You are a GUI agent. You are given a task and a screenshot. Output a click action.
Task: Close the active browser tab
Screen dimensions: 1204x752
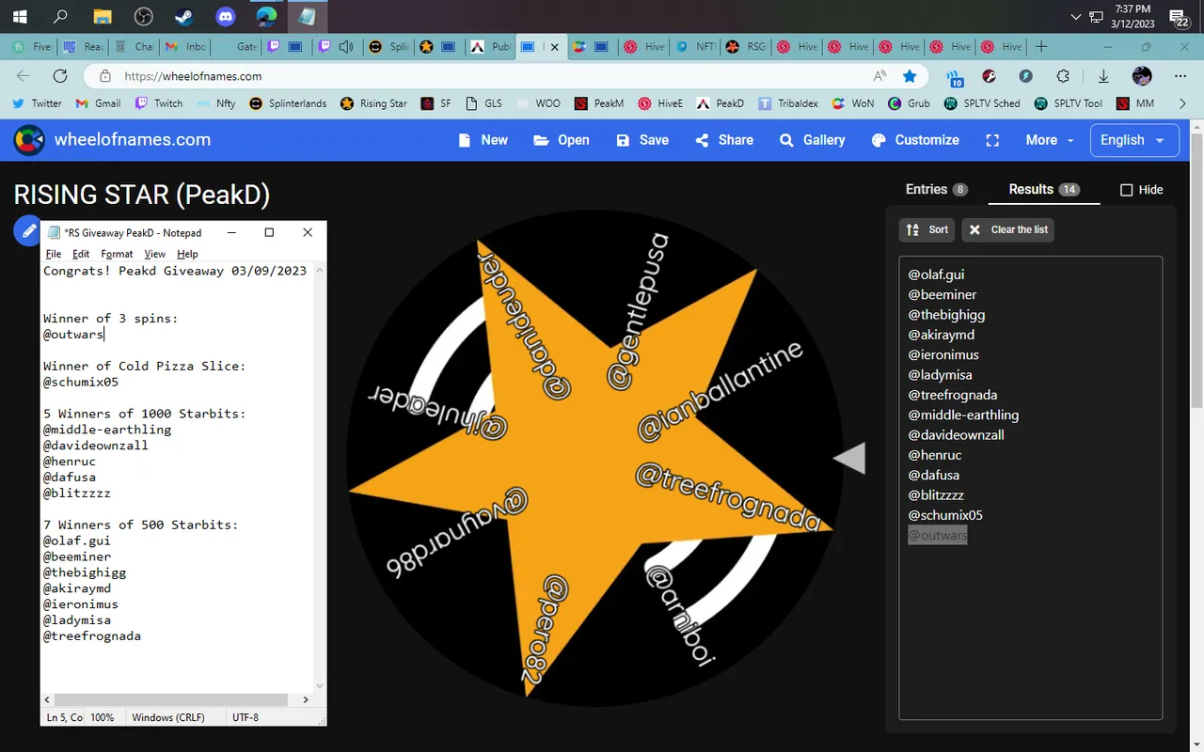[x=554, y=46]
